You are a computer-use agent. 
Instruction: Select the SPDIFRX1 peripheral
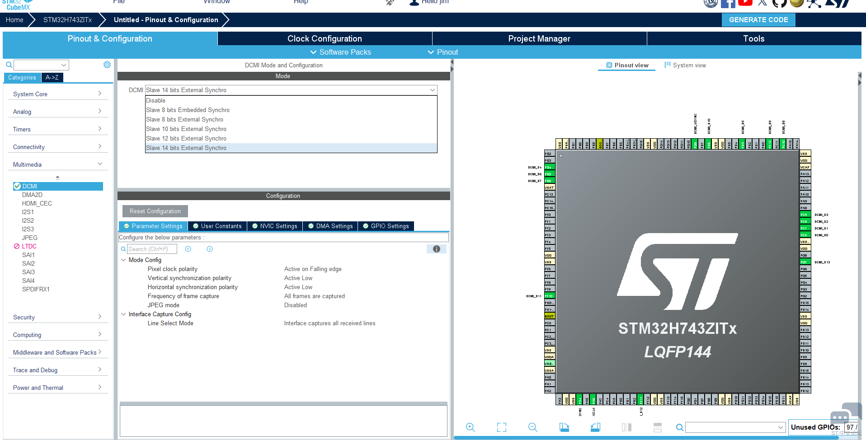[x=36, y=289]
